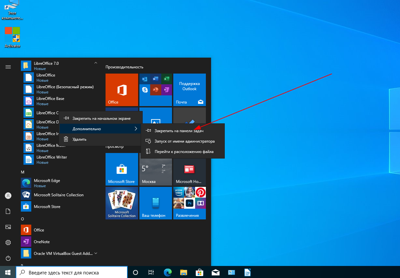Viewport: 400px width, 278px height.
Task: Open Pictures icon in Start sidebar
Action: point(8,227)
